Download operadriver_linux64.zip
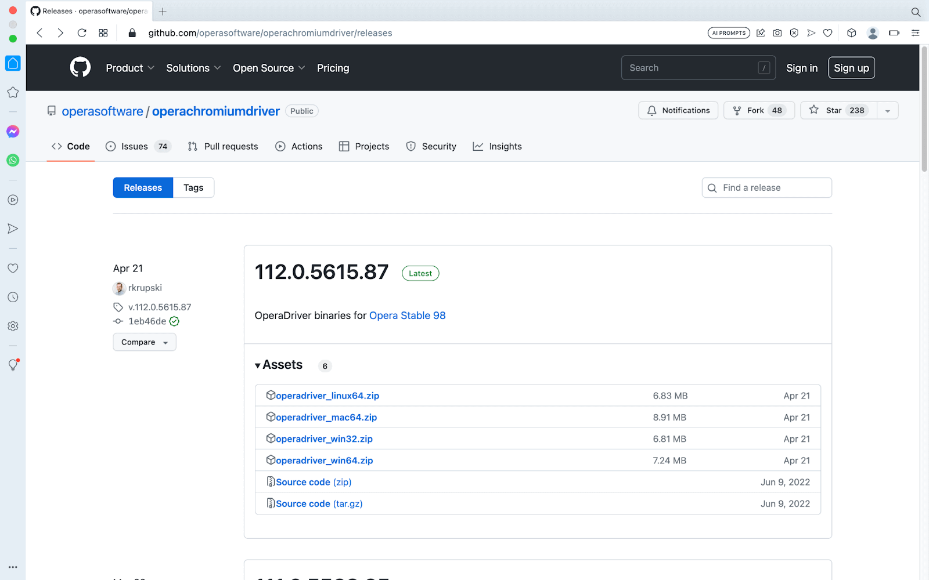Screen dimensions: 929x580 [x=327, y=396]
